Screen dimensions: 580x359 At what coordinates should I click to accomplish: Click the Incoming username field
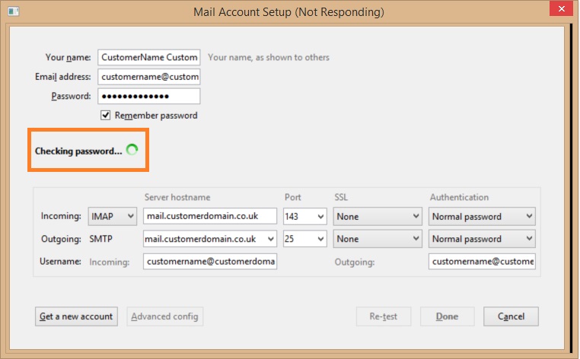pyautogui.click(x=210, y=262)
